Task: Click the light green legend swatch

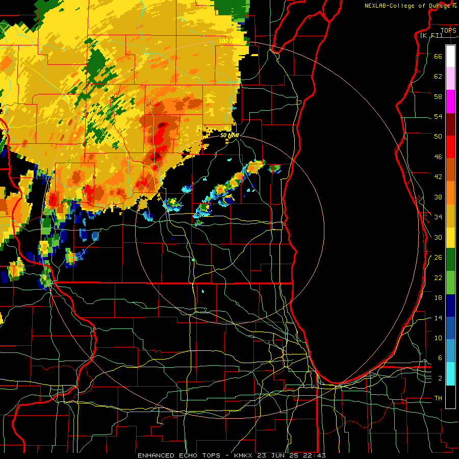Action: click(x=450, y=283)
